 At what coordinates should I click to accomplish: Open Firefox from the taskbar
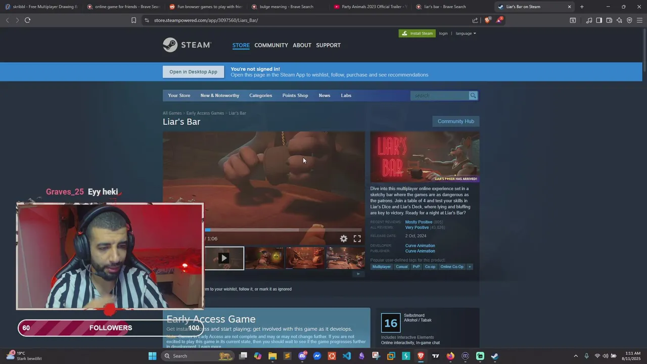tap(450, 356)
